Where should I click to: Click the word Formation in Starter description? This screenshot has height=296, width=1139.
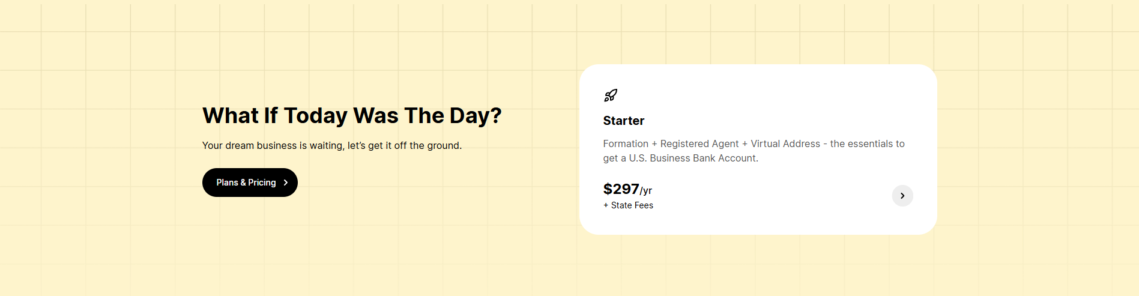(x=626, y=144)
